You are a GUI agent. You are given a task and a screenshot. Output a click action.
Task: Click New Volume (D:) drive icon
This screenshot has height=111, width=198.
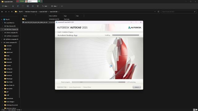[x=5, y=26]
